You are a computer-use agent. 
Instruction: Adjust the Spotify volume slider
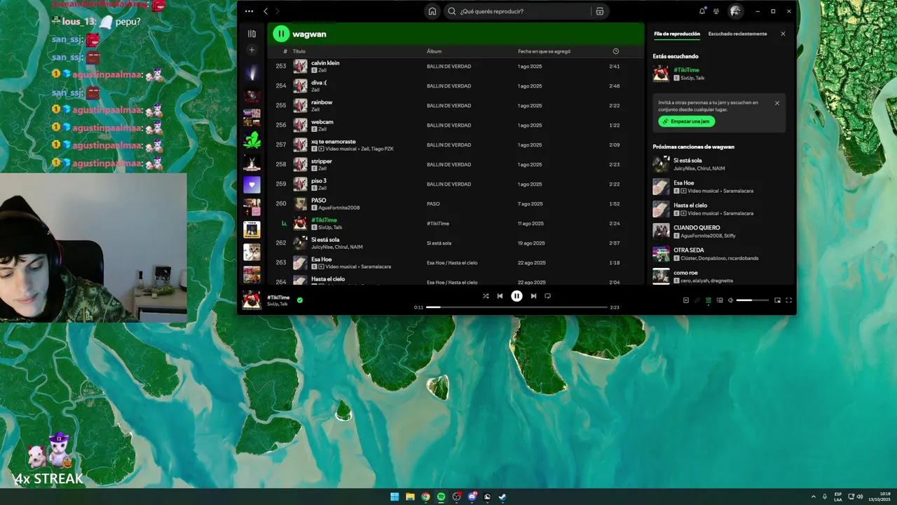(x=753, y=300)
